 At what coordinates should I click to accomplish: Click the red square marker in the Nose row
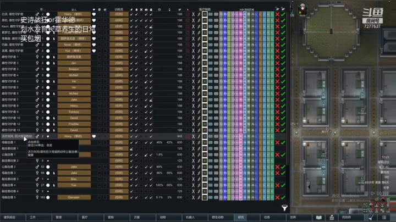tap(188, 45)
